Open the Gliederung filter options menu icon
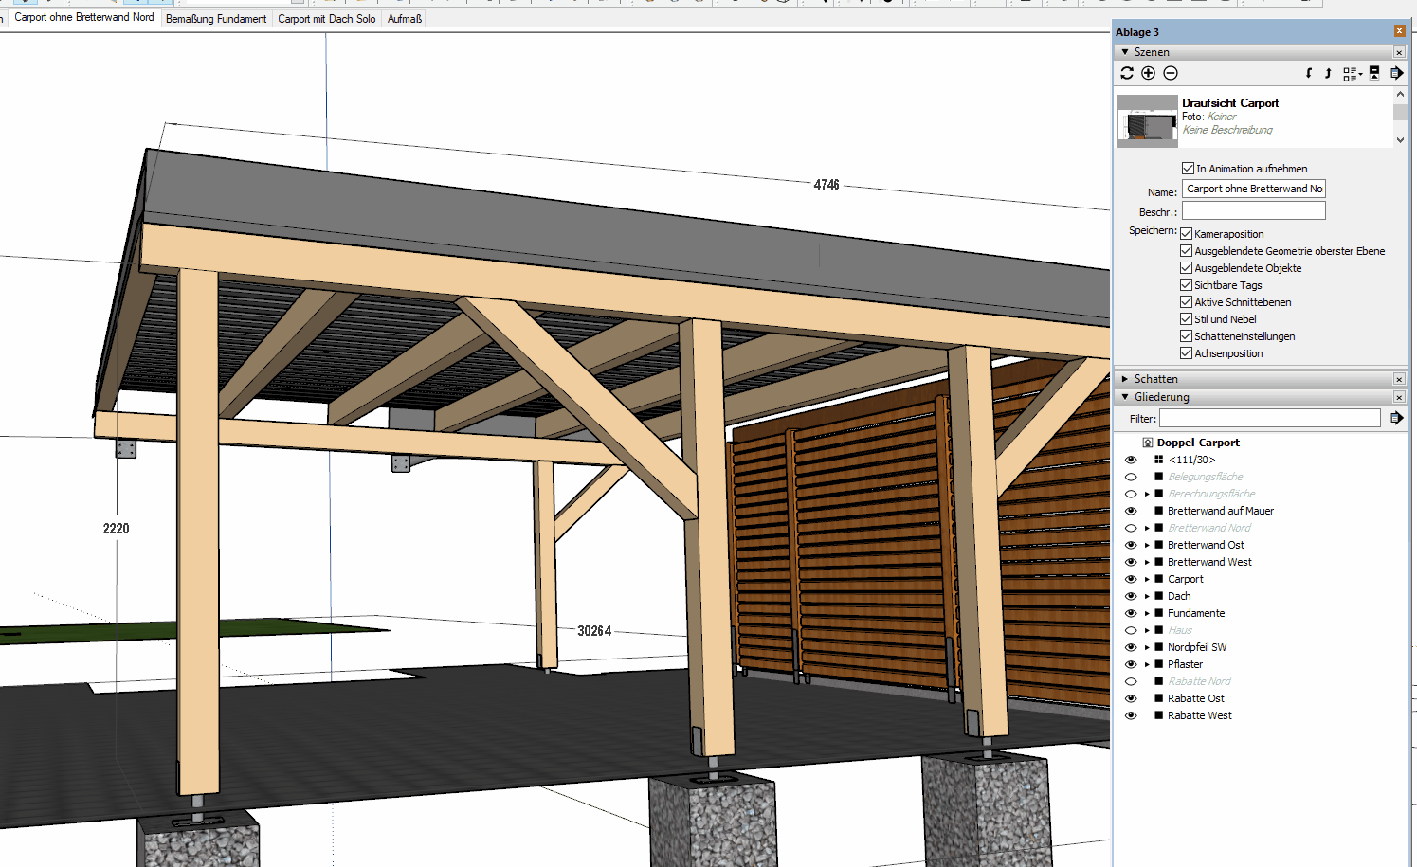This screenshot has width=1417, height=867. click(1396, 418)
